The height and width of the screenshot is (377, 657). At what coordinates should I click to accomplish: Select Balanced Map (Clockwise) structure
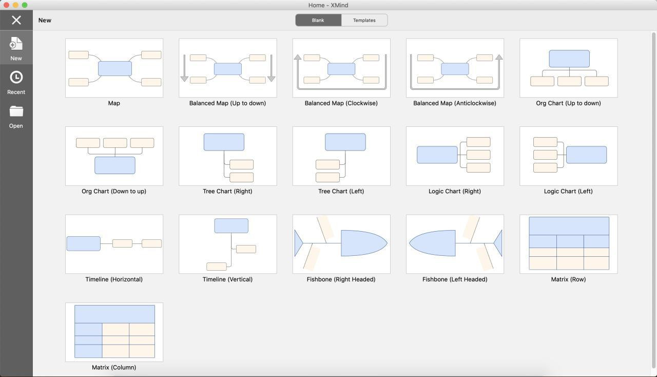(x=341, y=68)
